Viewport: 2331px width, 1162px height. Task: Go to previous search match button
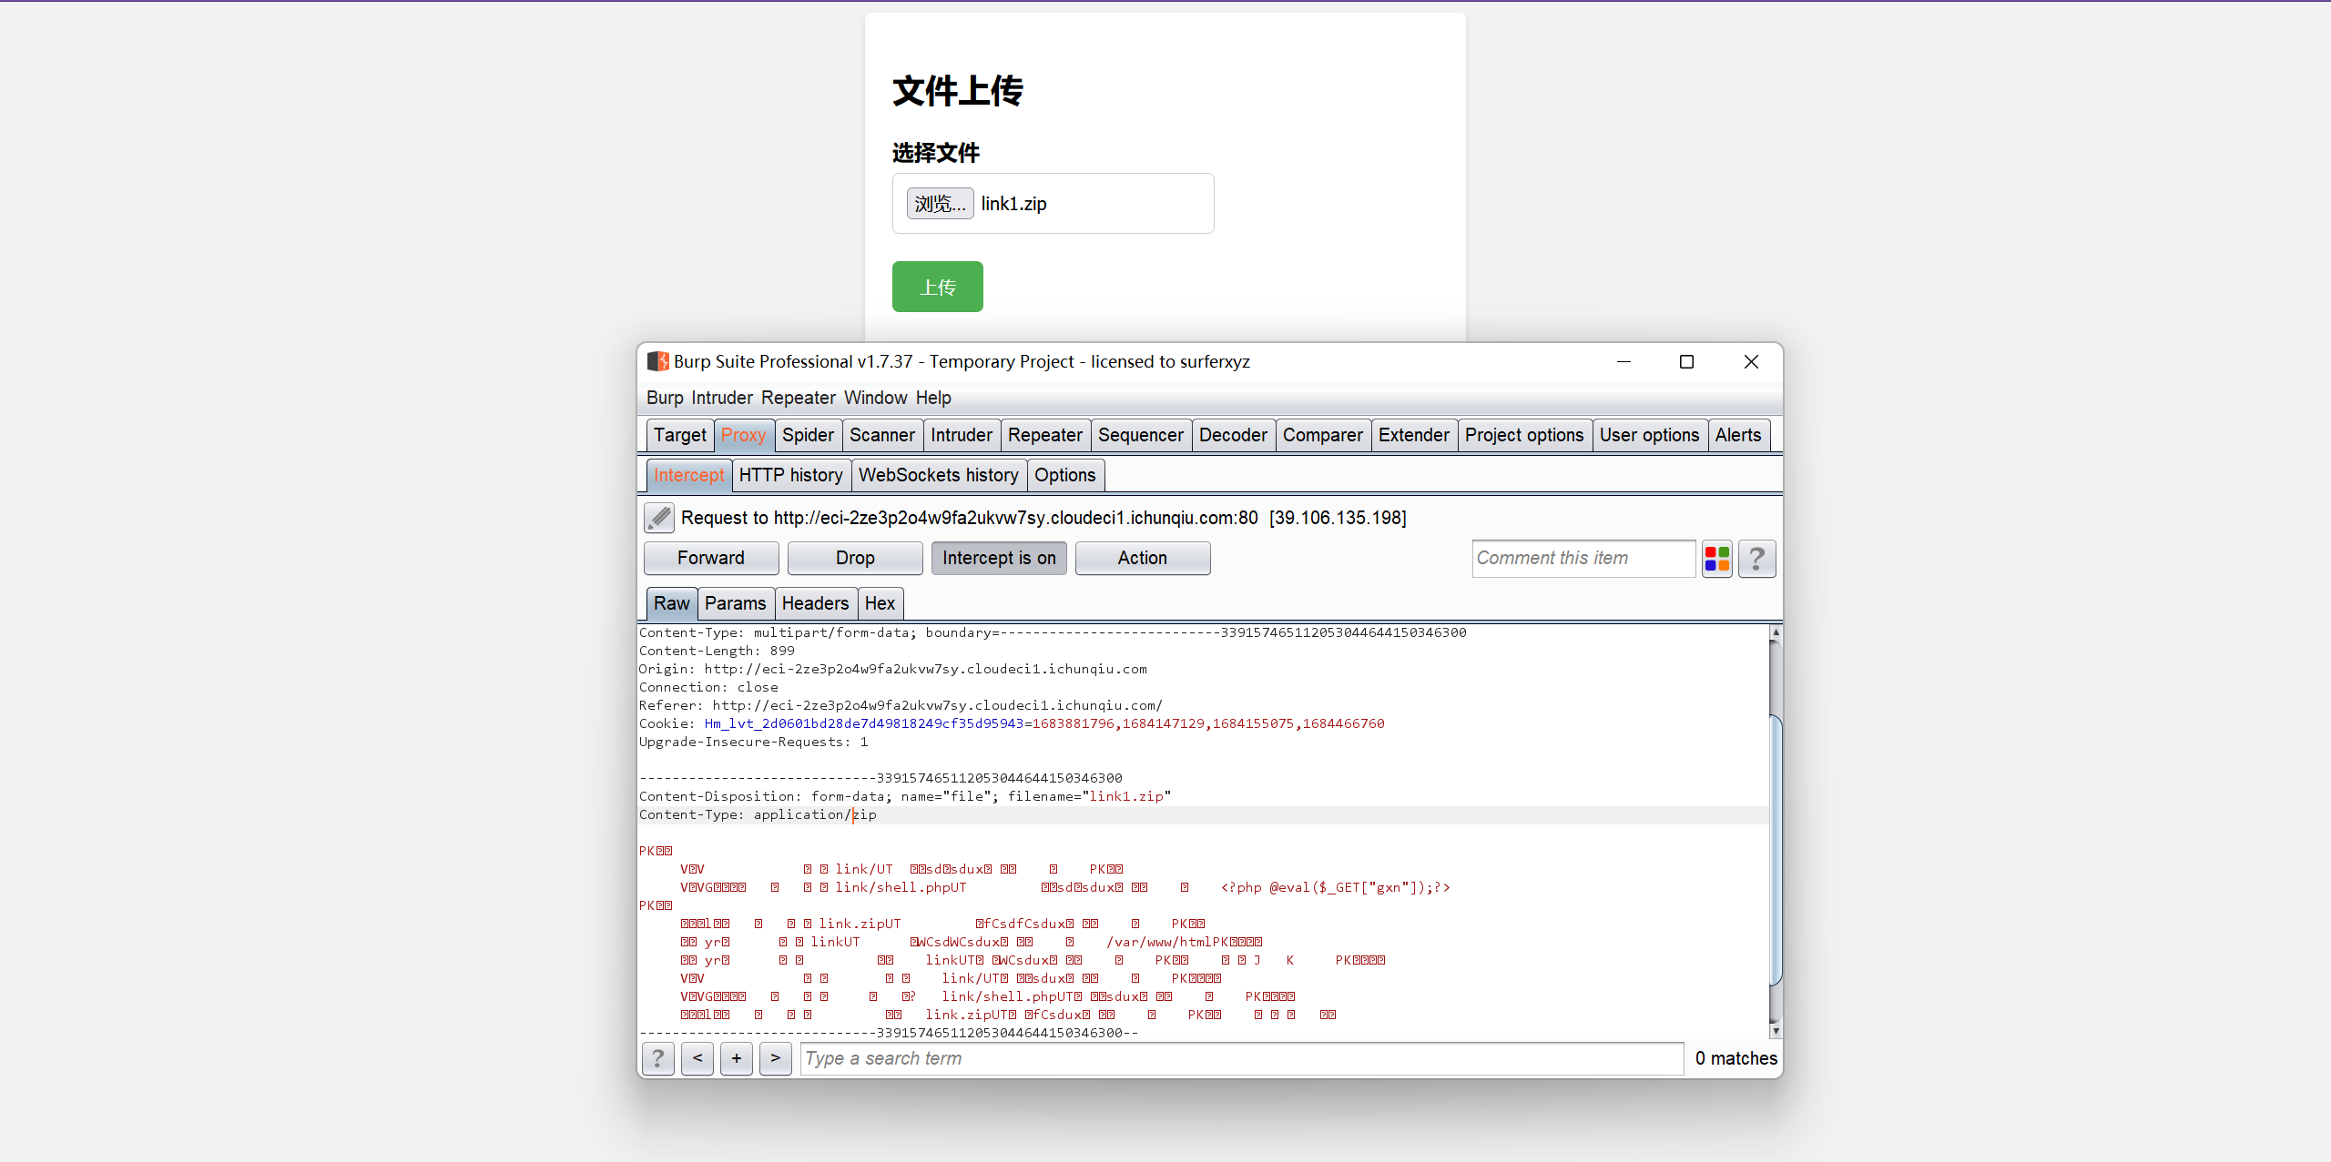coord(697,1058)
